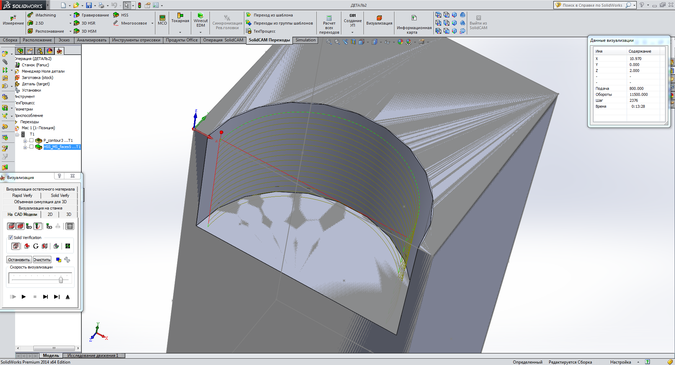Open simulation data list icon in Визуализация panel

(70, 226)
